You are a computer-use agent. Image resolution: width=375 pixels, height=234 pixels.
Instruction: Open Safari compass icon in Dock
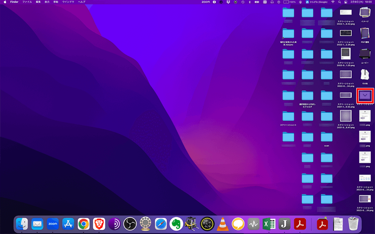pyautogui.click(x=161, y=224)
